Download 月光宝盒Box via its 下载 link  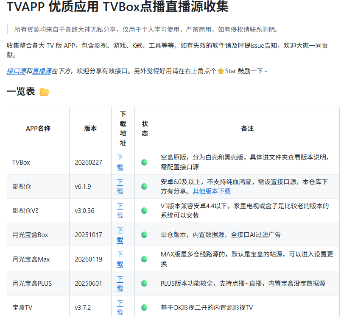click(x=120, y=234)
